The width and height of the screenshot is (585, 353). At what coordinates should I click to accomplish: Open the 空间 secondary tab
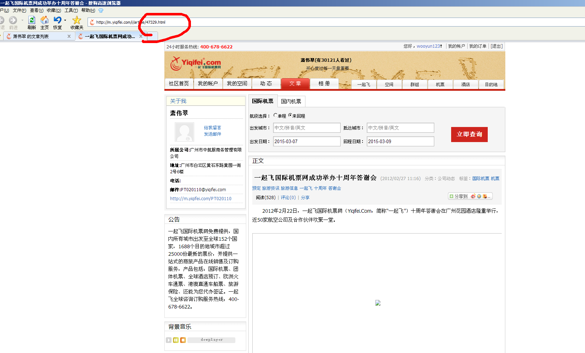tap(389, 84)
